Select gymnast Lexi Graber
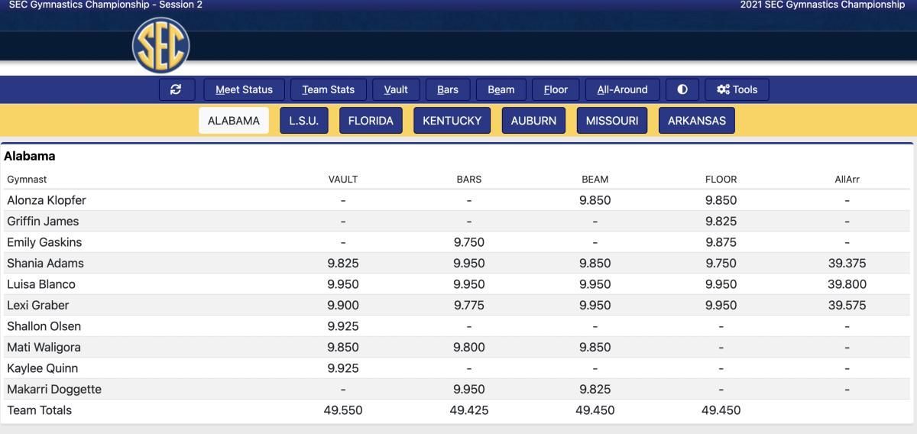 (x=38, y=305)
